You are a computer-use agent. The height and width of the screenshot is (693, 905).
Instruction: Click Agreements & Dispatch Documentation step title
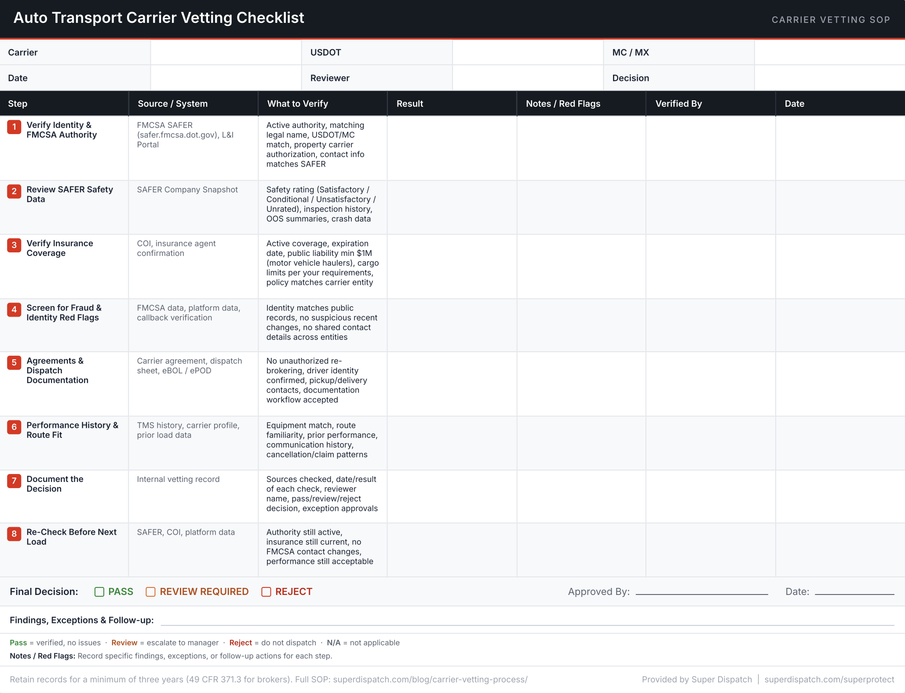[x=57, y=371]
